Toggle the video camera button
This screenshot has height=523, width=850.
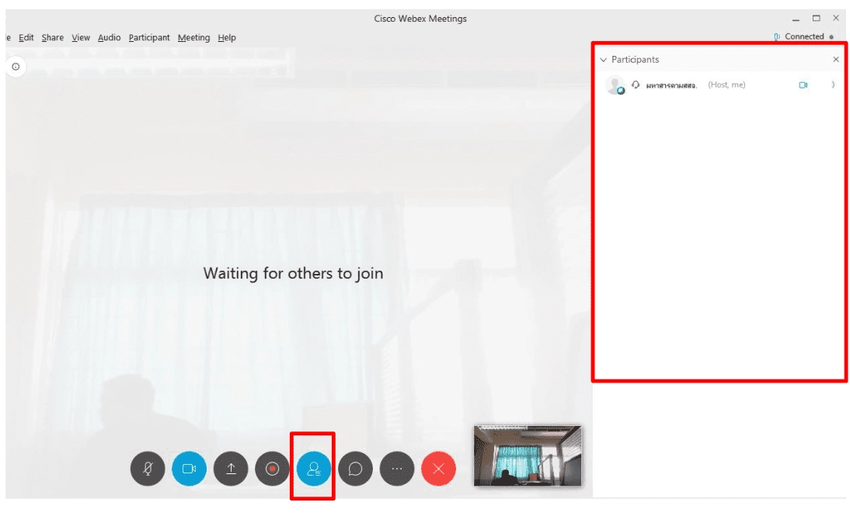pyautogui.click(x=189, y=469)
